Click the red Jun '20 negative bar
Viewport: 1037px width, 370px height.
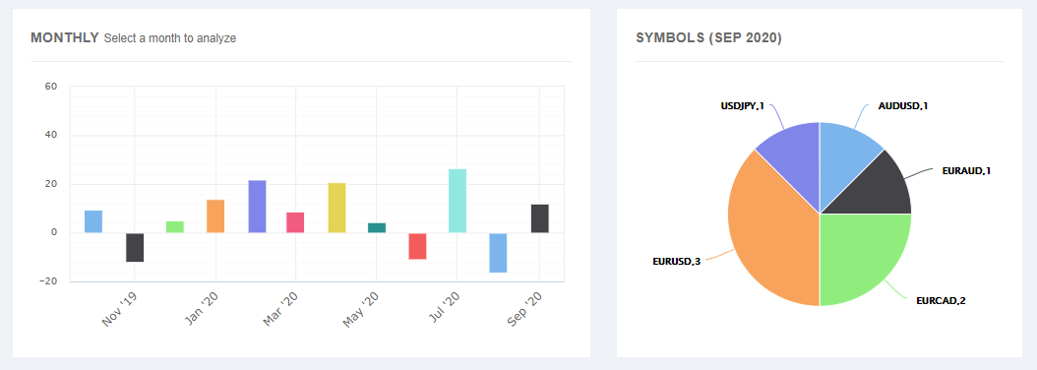point(417,246)
